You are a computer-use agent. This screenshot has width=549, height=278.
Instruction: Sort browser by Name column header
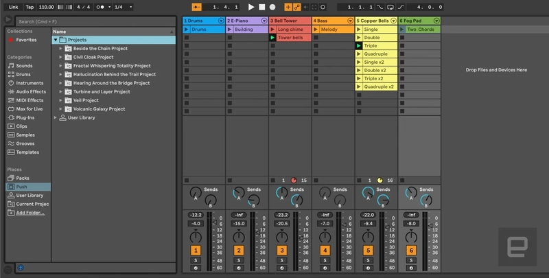click(113, 32)
